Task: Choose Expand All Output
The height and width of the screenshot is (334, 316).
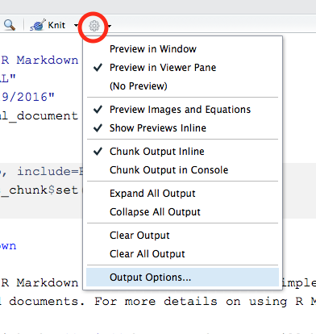Action: point(182,194)
